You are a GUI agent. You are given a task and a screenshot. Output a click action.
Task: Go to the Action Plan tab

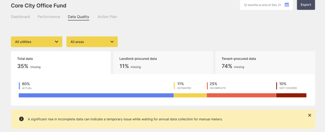pos(107,17)
